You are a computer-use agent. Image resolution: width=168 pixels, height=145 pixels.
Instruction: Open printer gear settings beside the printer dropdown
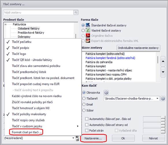(163, 98)
